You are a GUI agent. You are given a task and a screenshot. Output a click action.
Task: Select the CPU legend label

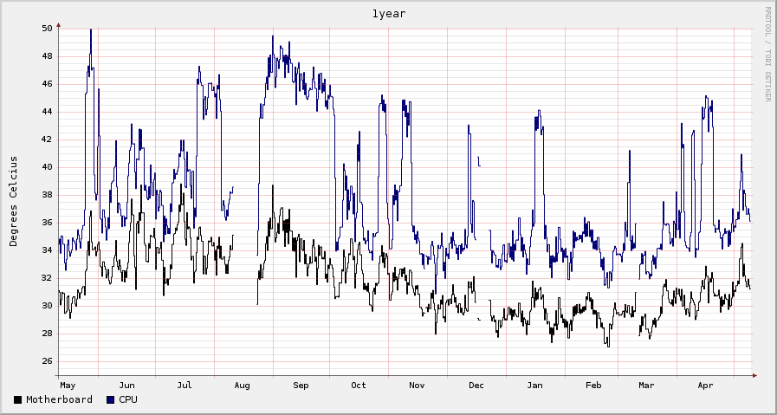[128, 400]
